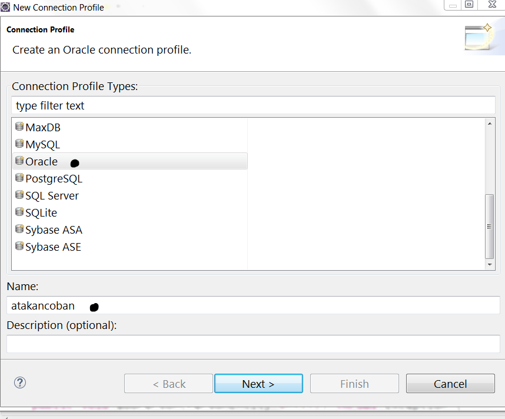Focus the Name field containing atakancoban

point(253,305)
